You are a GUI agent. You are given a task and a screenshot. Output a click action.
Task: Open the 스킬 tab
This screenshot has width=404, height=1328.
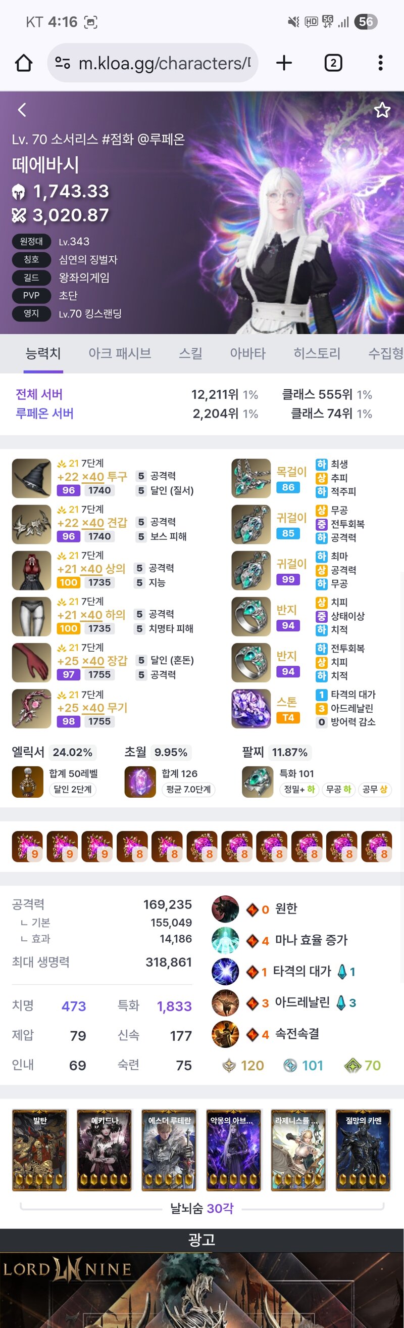coord(190,353)
